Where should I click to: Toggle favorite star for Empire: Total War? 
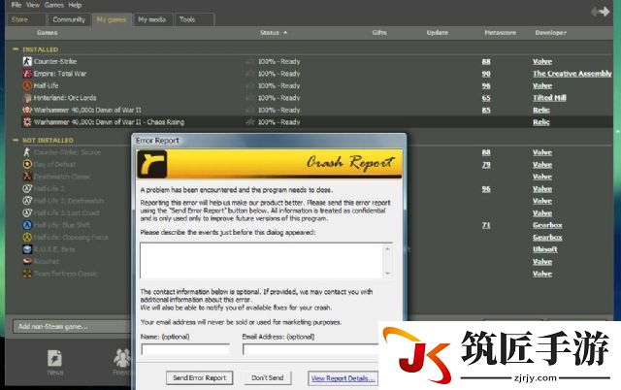tap(250, 74)
